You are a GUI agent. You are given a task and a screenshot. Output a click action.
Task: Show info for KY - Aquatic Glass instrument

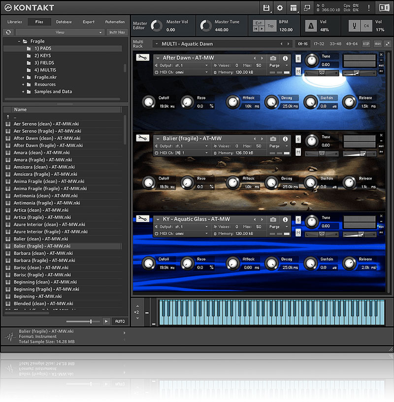point(285,219)
